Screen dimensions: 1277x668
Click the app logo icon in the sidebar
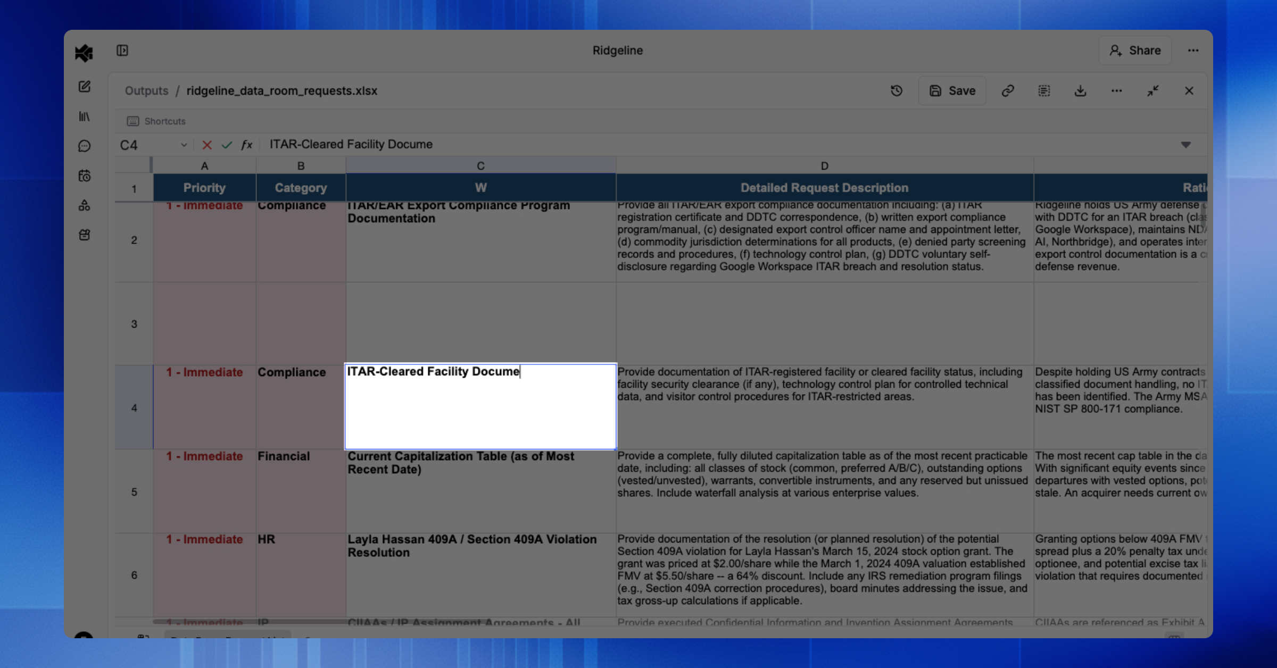coord(84,53)
